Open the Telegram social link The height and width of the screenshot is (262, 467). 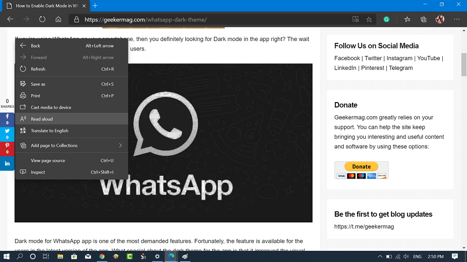(x=401, y=68)
